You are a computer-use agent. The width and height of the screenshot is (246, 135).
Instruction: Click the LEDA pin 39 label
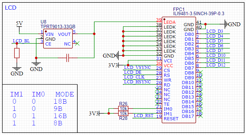[170, 22]
